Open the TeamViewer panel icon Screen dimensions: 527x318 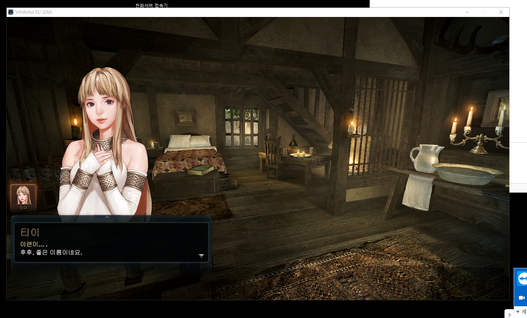522,279
